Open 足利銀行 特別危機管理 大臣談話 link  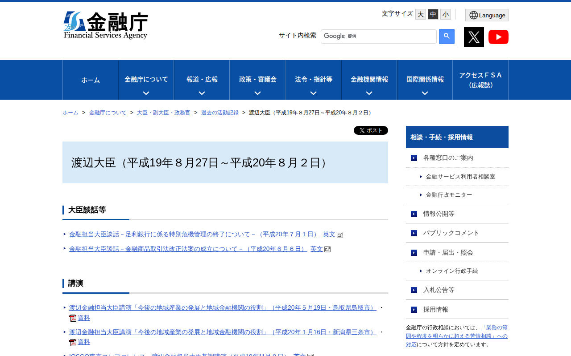(194, 235)
